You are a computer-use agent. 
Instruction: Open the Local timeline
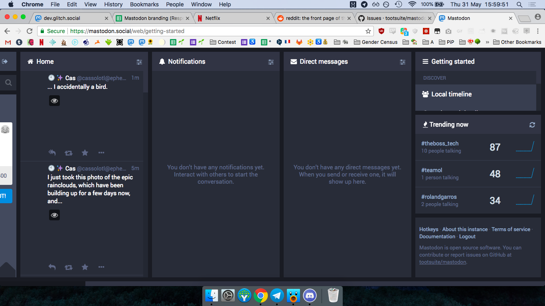click(451, 94)
